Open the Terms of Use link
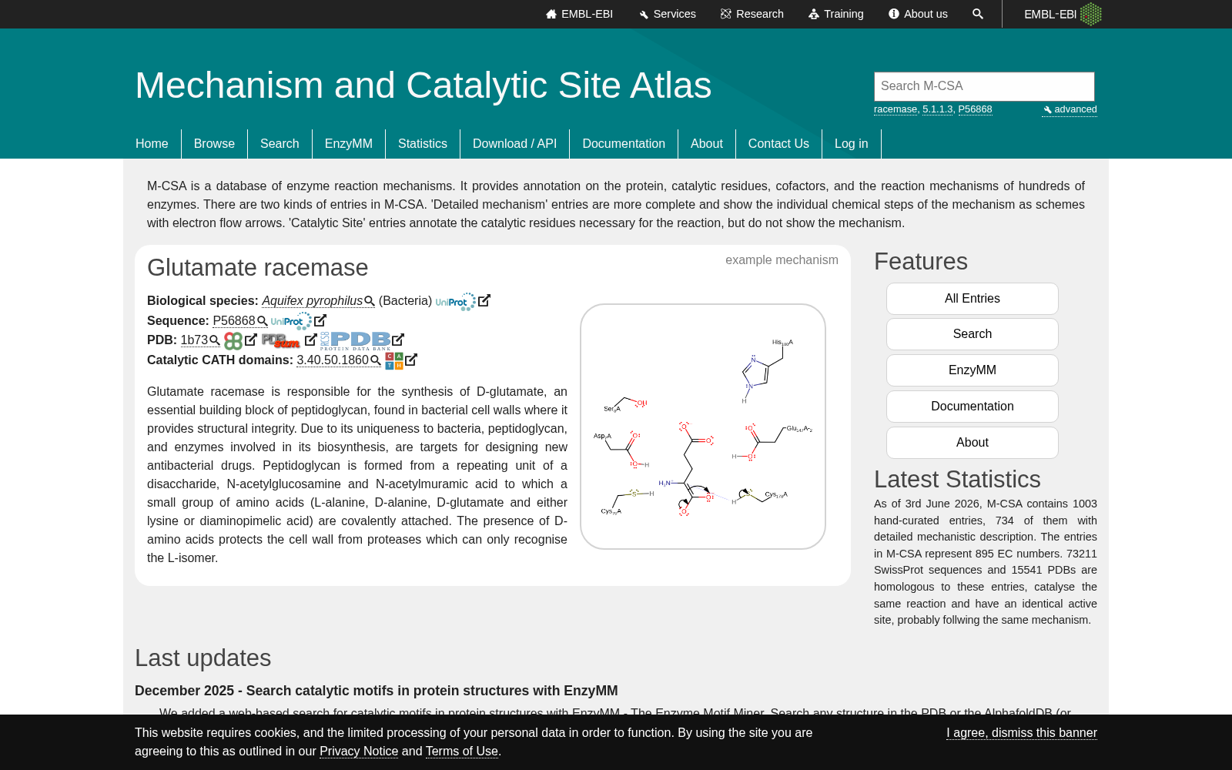 click(x=462, y=752)
